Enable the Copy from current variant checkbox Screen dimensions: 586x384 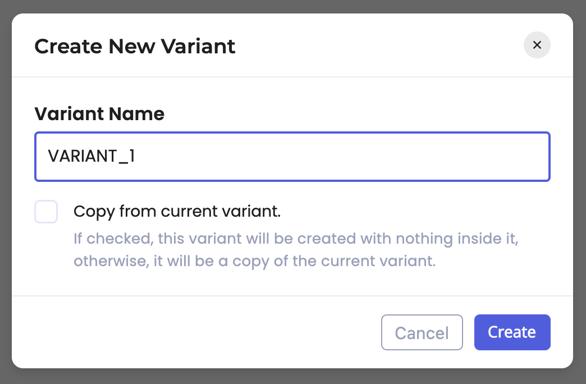coord(46,212)
